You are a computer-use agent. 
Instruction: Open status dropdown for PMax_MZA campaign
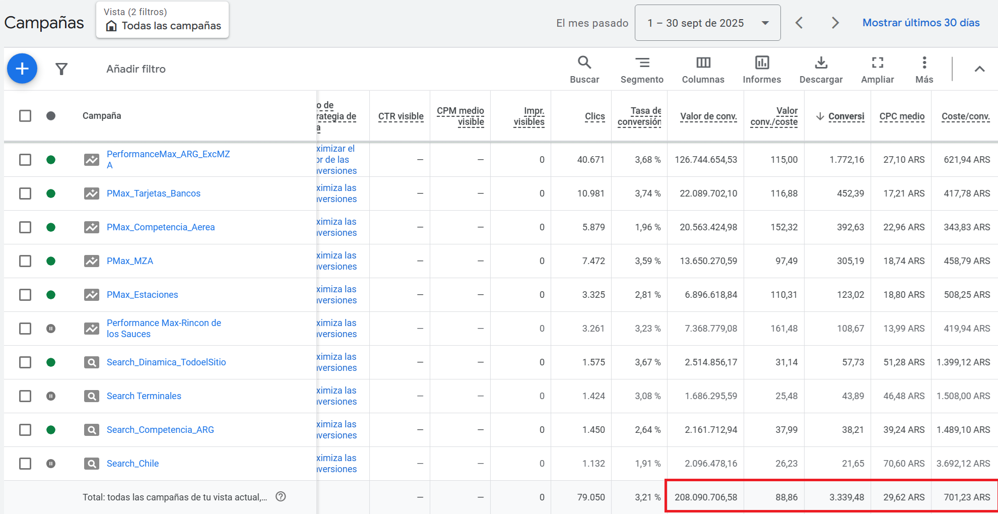51,261
